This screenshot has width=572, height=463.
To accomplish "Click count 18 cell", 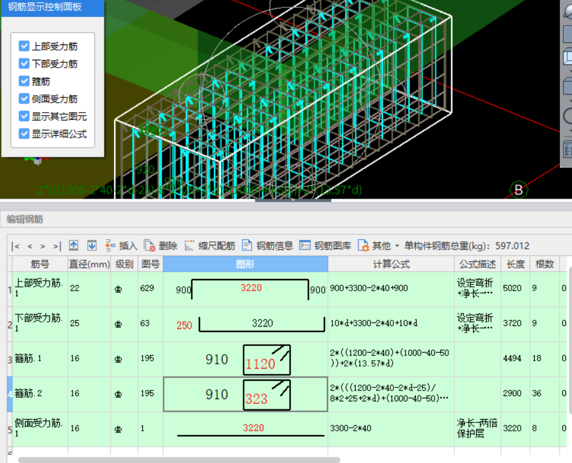I will (x=545, y=358).
